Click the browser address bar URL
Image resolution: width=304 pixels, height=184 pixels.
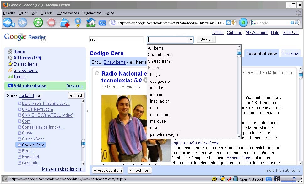(x=171, y=23)
